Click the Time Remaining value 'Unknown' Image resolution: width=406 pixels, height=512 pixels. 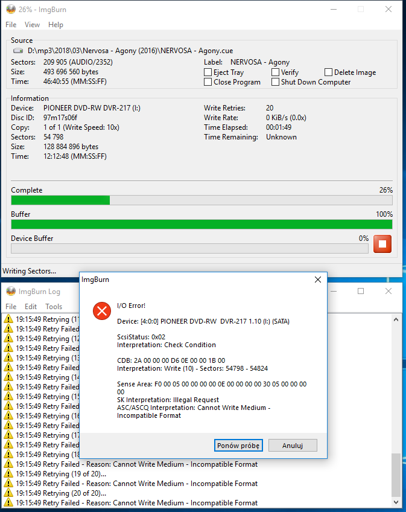[281, 137]
